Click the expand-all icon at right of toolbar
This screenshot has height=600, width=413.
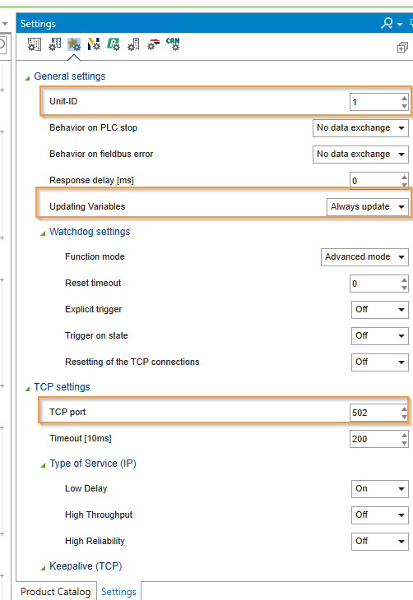[x=402, y=48]
